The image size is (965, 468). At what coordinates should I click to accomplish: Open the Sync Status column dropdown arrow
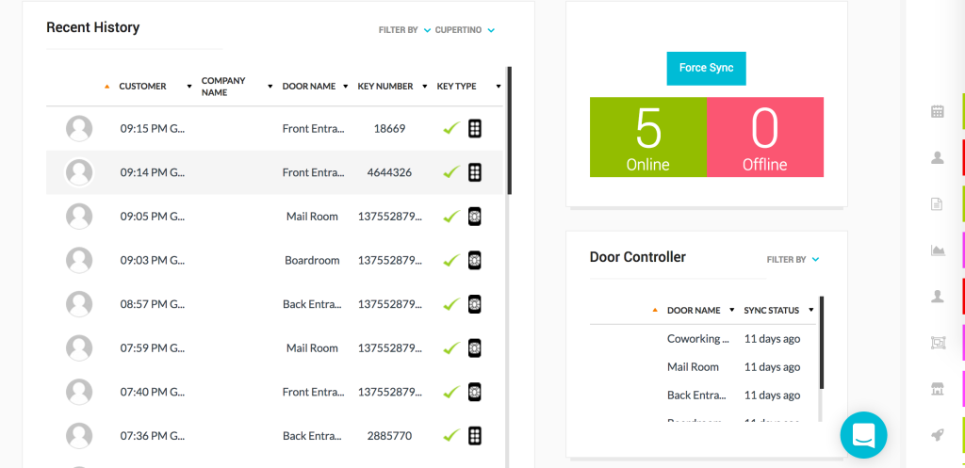click(811, 311)
